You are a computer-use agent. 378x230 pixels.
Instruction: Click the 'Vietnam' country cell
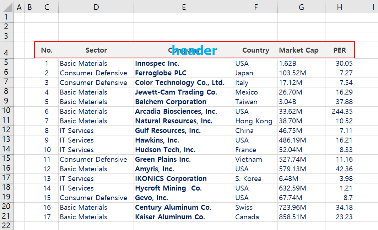click(x=255, y=159)
